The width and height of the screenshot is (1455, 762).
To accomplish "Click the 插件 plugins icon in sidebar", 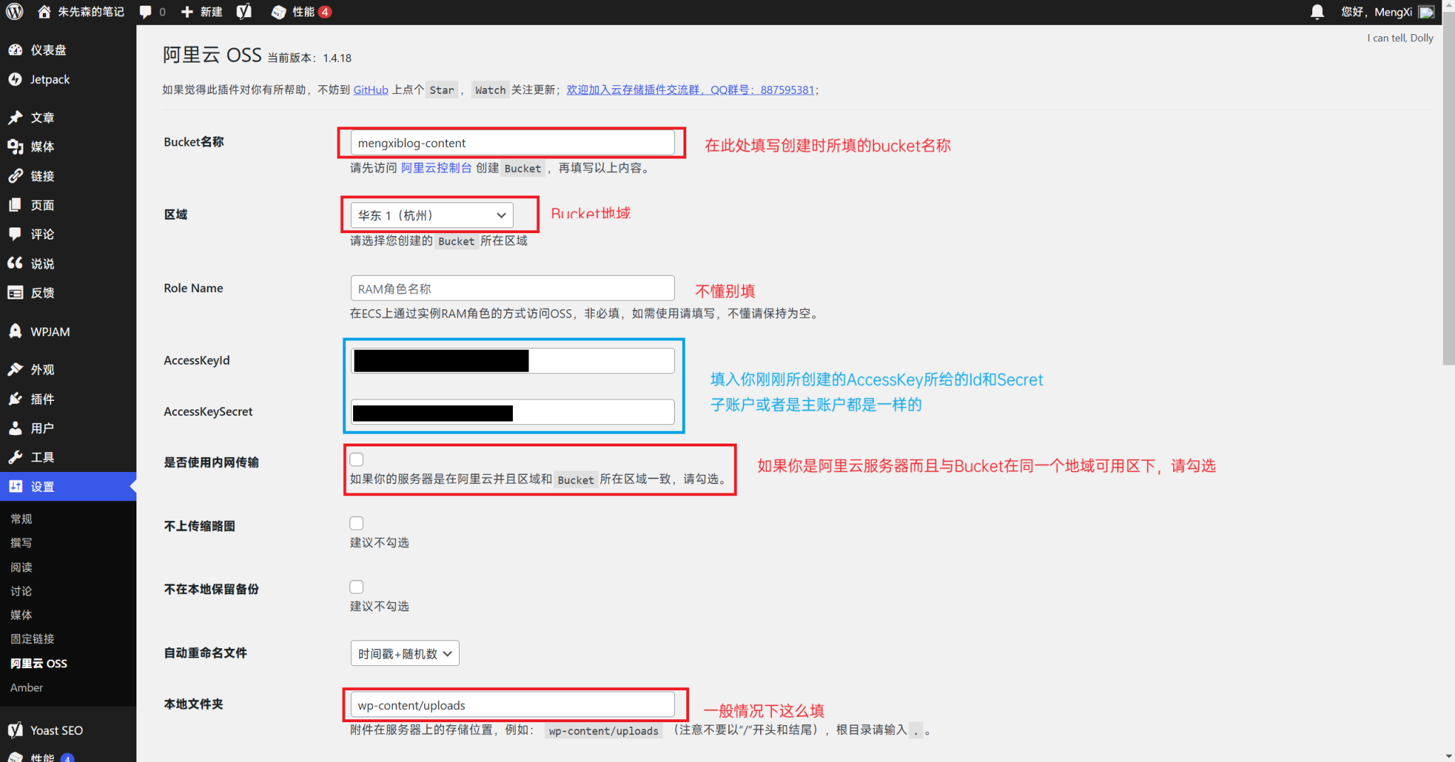I will tap(15, 399).
